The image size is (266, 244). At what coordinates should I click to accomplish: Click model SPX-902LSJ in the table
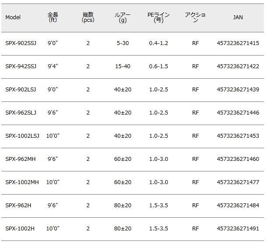[21, 90]
